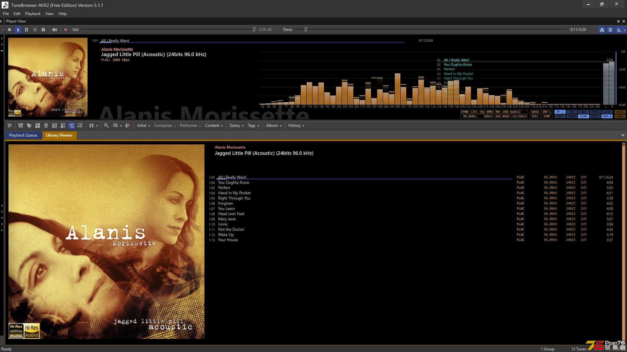
Task: Toggle the REP repeat indicator
Action: 560,116
